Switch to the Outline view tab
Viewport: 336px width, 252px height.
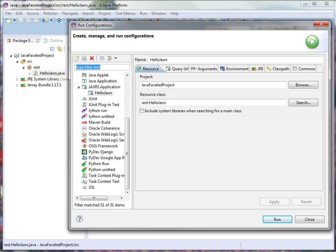pyautogui.click(x=54, y=40)
